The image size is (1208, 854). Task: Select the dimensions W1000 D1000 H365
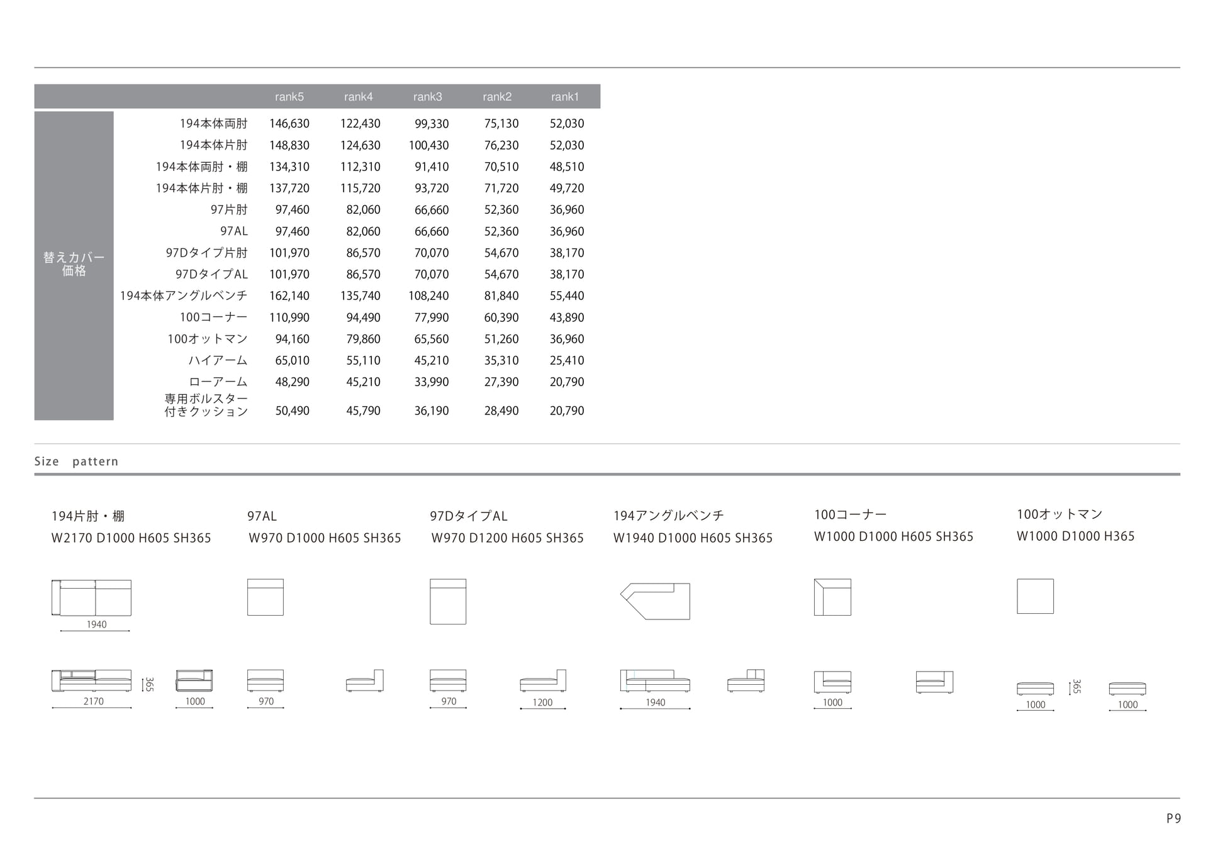[x=1075, y=536]
